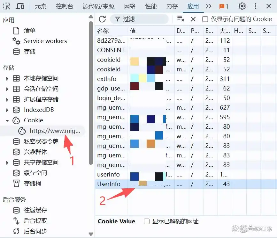The image size is (277, 238).
Task: Select the UserInfo cookie row
Action: pos(109,184)
